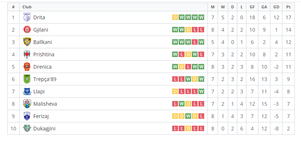Select the Dukagjini team name
Screen dimensions: 301x150
coord(44,129)
